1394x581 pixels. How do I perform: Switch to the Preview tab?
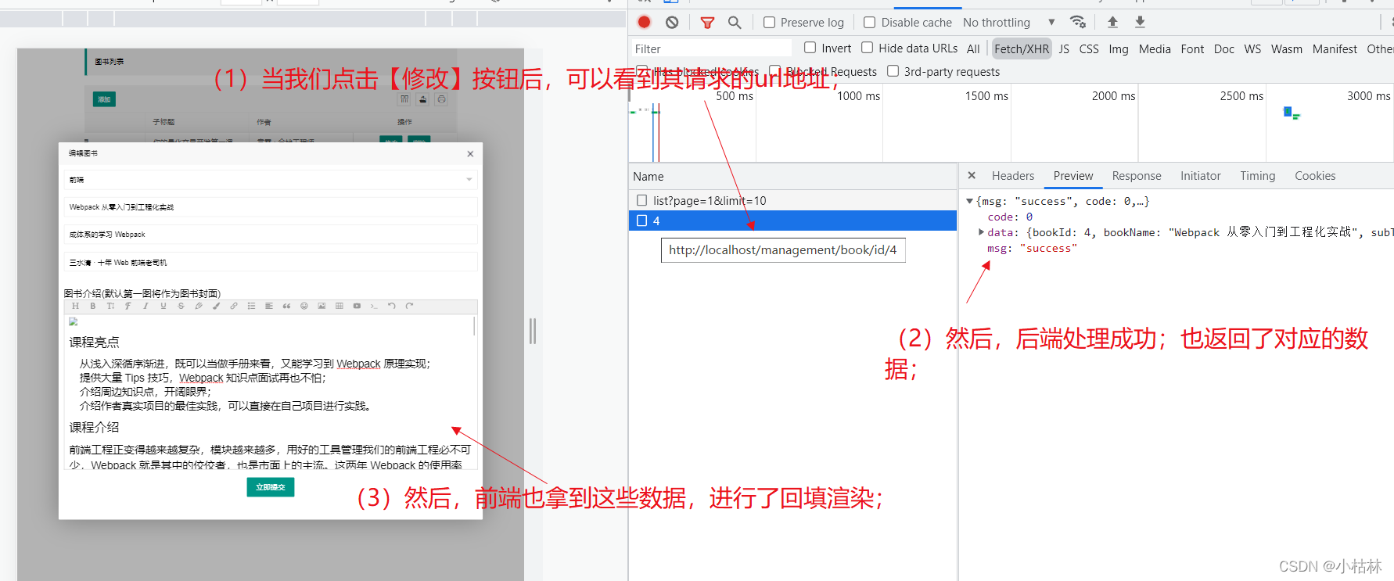click(1073, 176)
